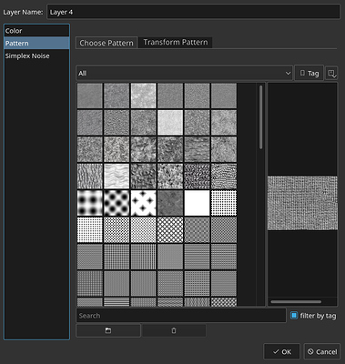Click the Cancel button
345x364 pixels.
pos(322,351)
